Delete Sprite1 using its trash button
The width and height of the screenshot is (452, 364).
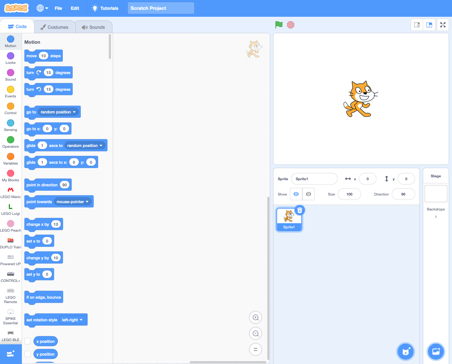300,210
